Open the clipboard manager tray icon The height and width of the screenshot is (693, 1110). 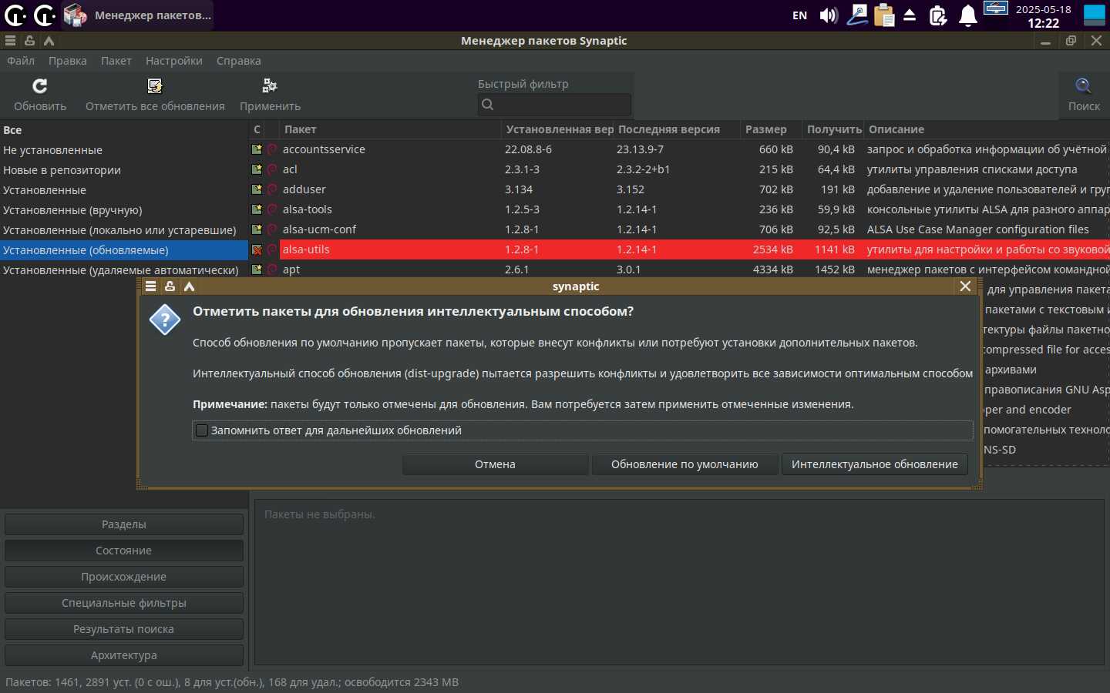(x=884, y=15)
